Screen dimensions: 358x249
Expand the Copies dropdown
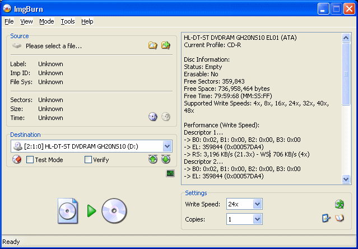click(257, 219)
